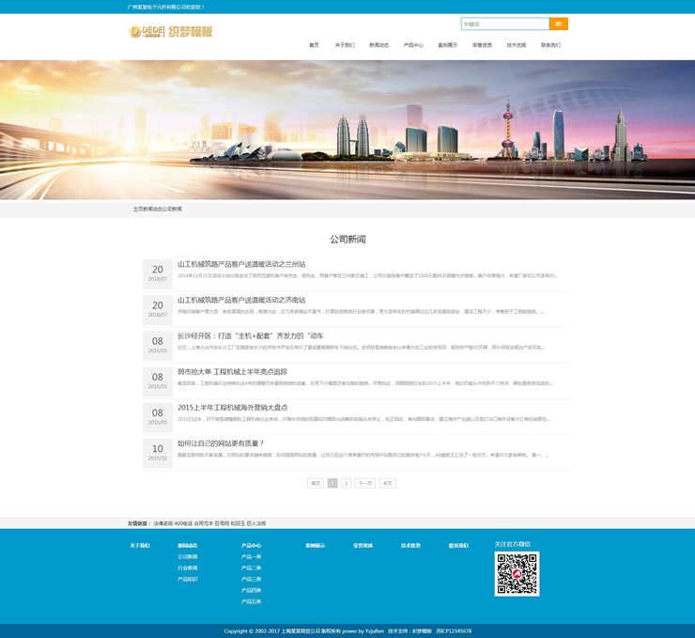
Task: Open 行业新闻 link in the footer
Action: (x=188, y=568)
